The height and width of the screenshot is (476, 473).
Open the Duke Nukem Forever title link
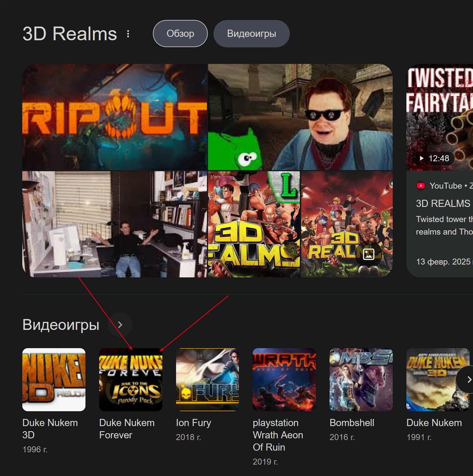coord(127,429)
